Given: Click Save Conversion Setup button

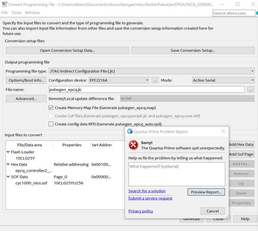Looking at the screenshot, I should coord(193,50).
